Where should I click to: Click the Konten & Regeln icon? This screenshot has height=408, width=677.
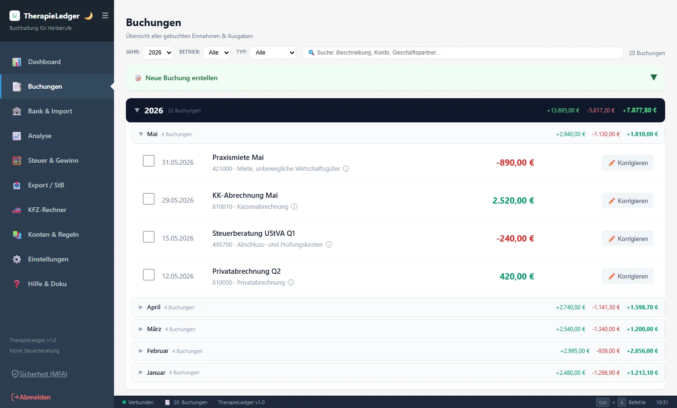point(17,234)
